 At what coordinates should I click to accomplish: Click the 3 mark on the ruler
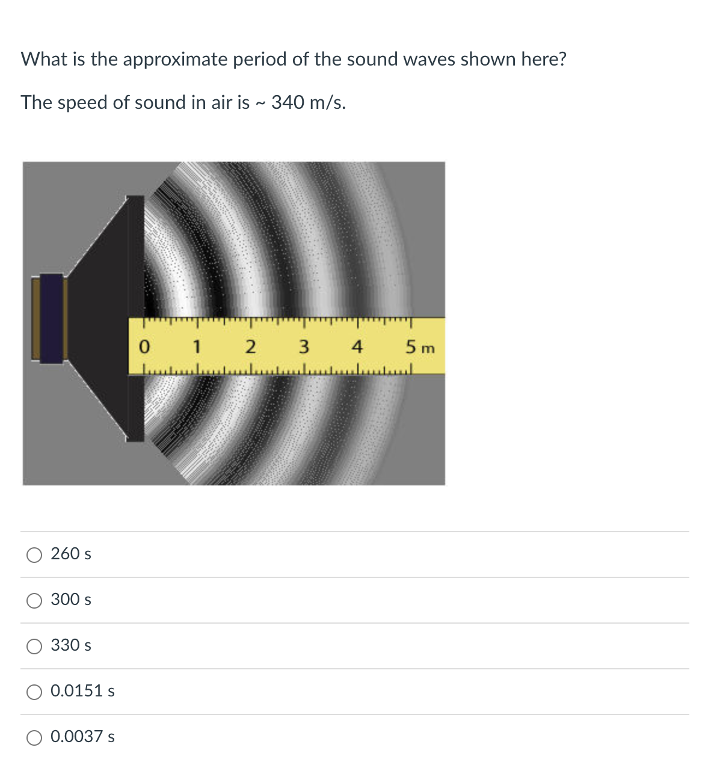[x=304, y=346]
